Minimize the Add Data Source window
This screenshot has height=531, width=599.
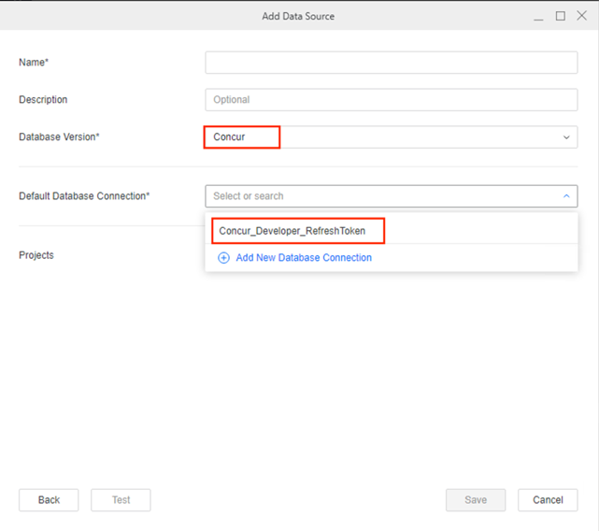pyautogui.click(x=538, y=17)
